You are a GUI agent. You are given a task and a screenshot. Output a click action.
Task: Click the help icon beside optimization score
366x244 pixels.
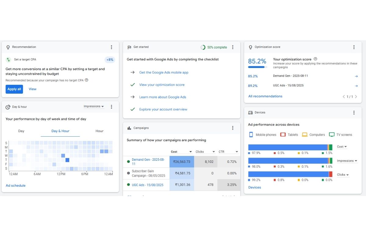tap(315, 59)
